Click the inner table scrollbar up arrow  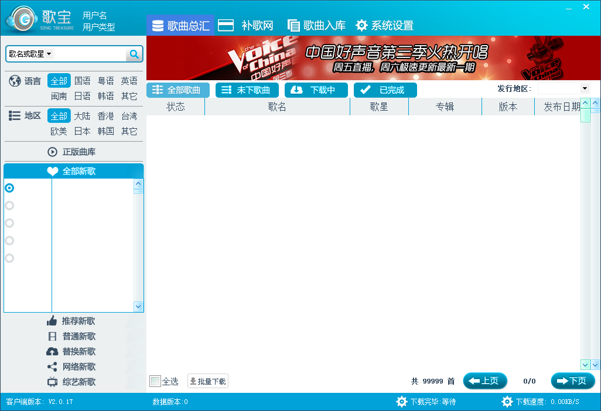585,103
